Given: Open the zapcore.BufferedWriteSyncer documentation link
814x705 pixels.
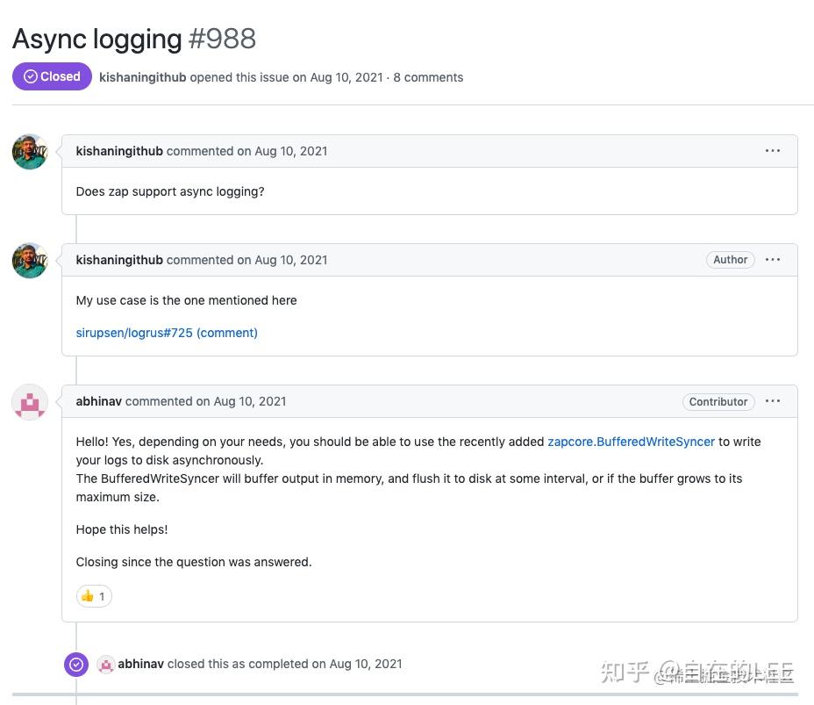Looking at the screenshot, I should [631, 442].
